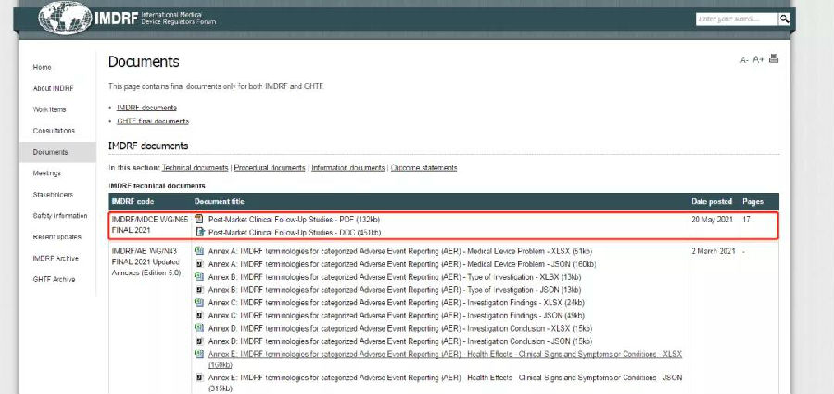This screenshot has width=834, height=394.
Task: Click JSON icon for Annex A Medical Device Problem
Action: click(x=200, y=264)
